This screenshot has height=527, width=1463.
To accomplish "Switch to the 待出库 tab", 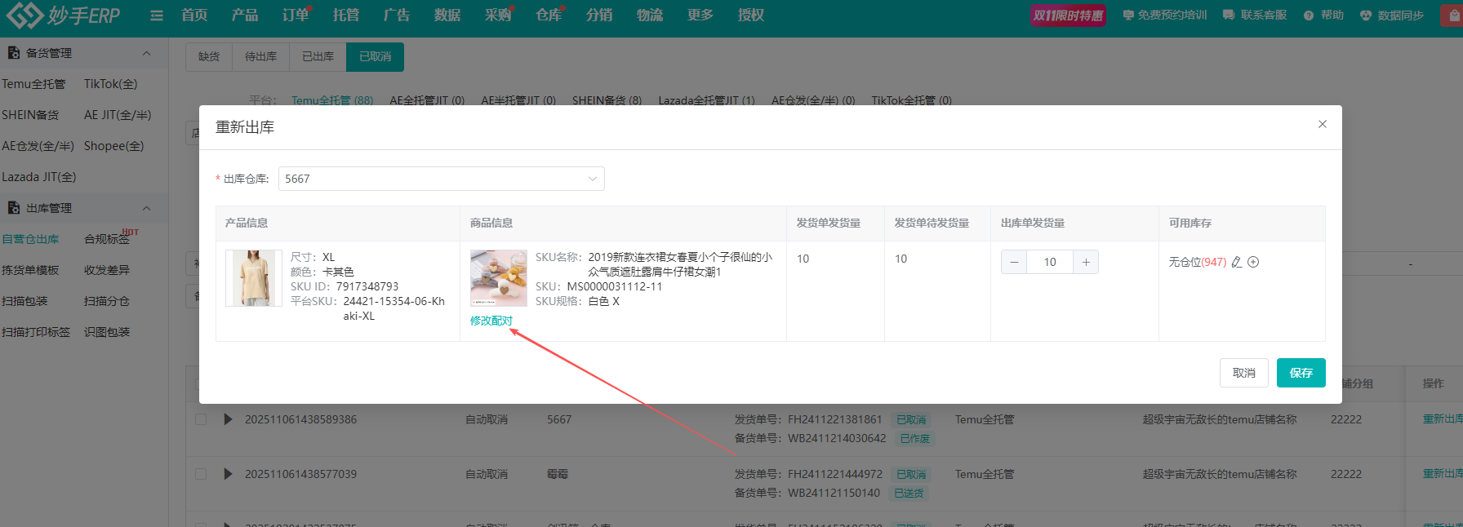I will point(260,57).
